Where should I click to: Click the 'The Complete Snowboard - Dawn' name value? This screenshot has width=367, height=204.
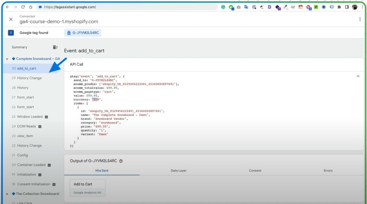tap(120, 115)
